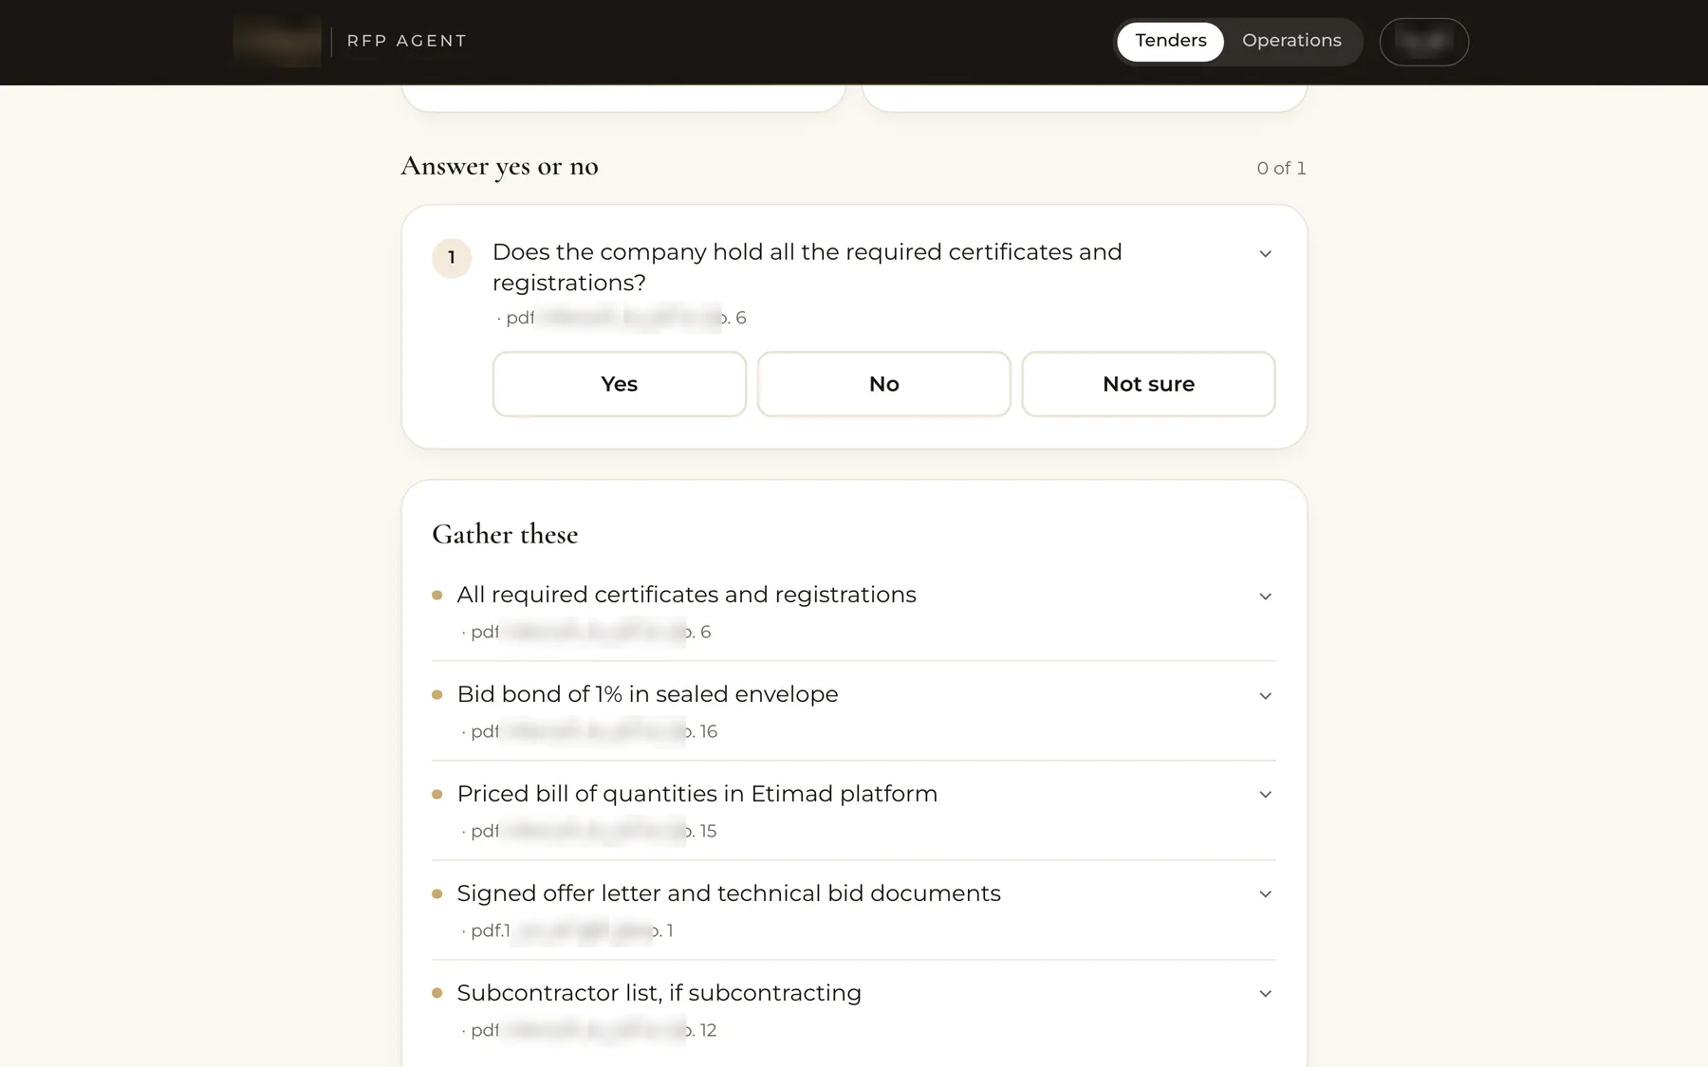Click the question number 1 badge
Image resolution: width=1708 pixels, height=1067 pixels.
coord(452,258)
